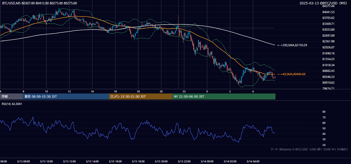Click the 3/14 02:00 time axis label
This screenshot has height=164, width=351.
230,162
